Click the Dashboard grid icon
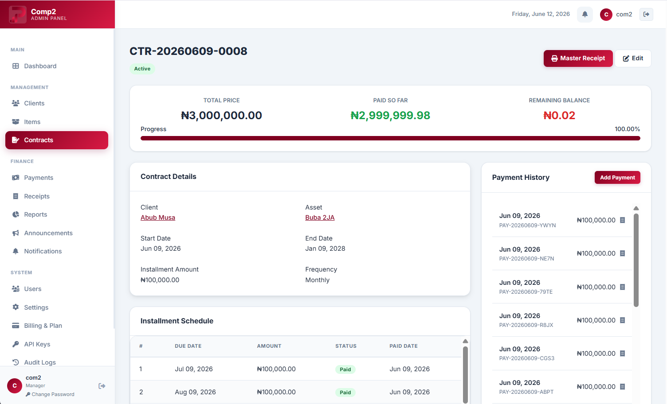667x404 pixels. pos(16,66)
